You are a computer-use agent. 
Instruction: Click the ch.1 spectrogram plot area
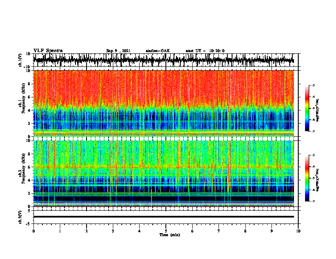point(163,103)
